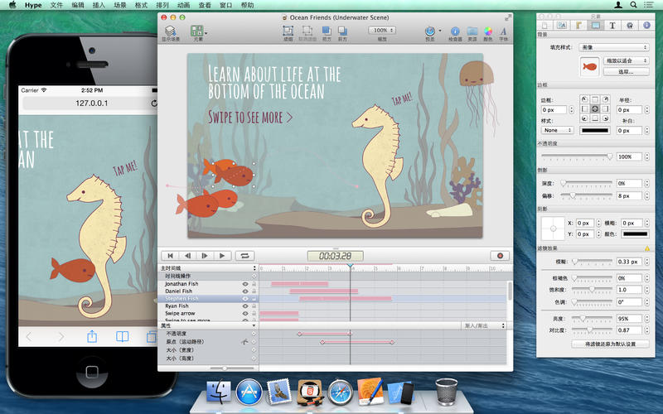The image size is (663, 414).
Task: Open the 检查器 inspector icon
Action: (x=455, y=31)
